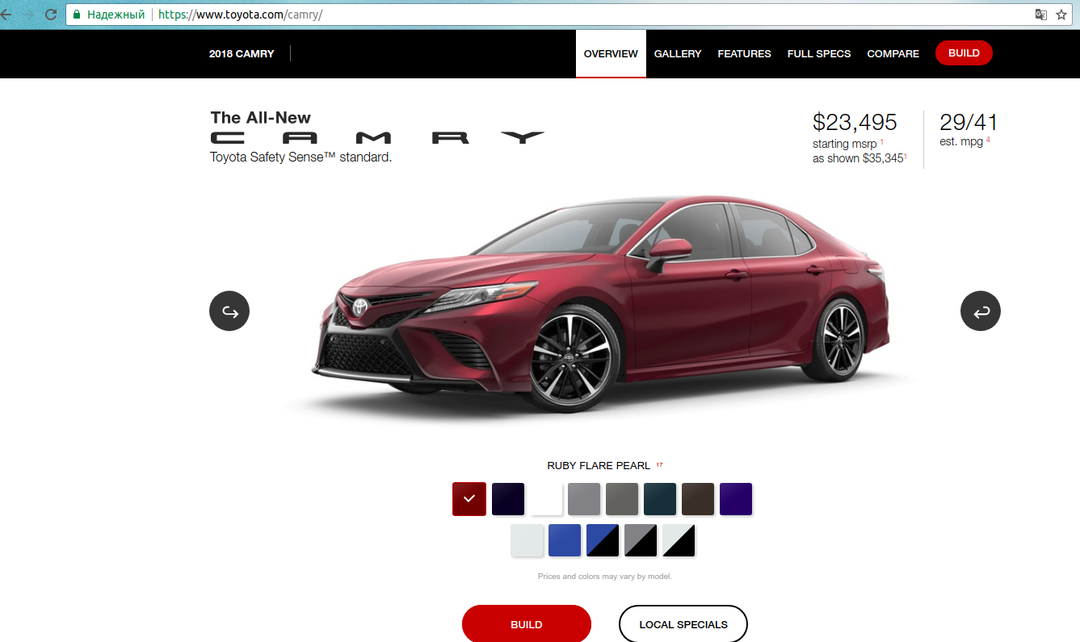Choose the gray and black two-tone swatch
The height and width of the screenshot is (642, 1080).
(x=641, y=540)
